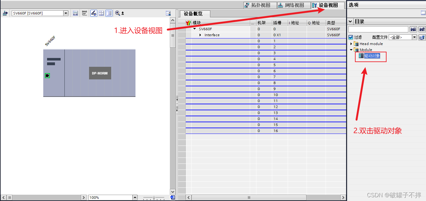Viewport: 426px width, 201px height.
Task: Click the device overview horizontal scrollbar right arrow
Action: point(343,198)
